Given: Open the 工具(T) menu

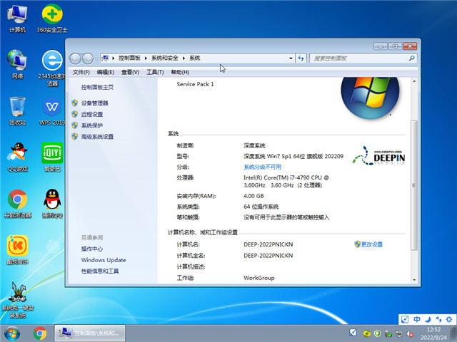Looking at the screenshot, I should (x=155, y=72).
